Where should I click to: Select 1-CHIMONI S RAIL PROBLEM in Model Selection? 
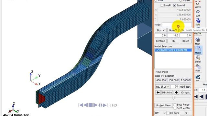(x=173, y=50)
